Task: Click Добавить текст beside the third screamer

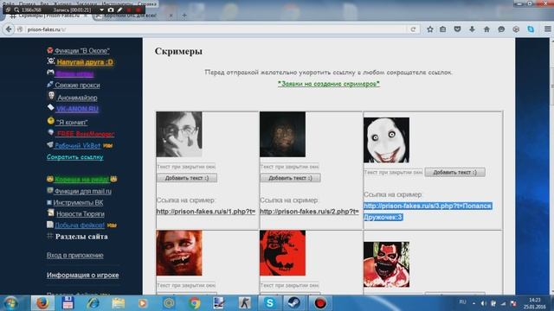Action: [455, 173]
